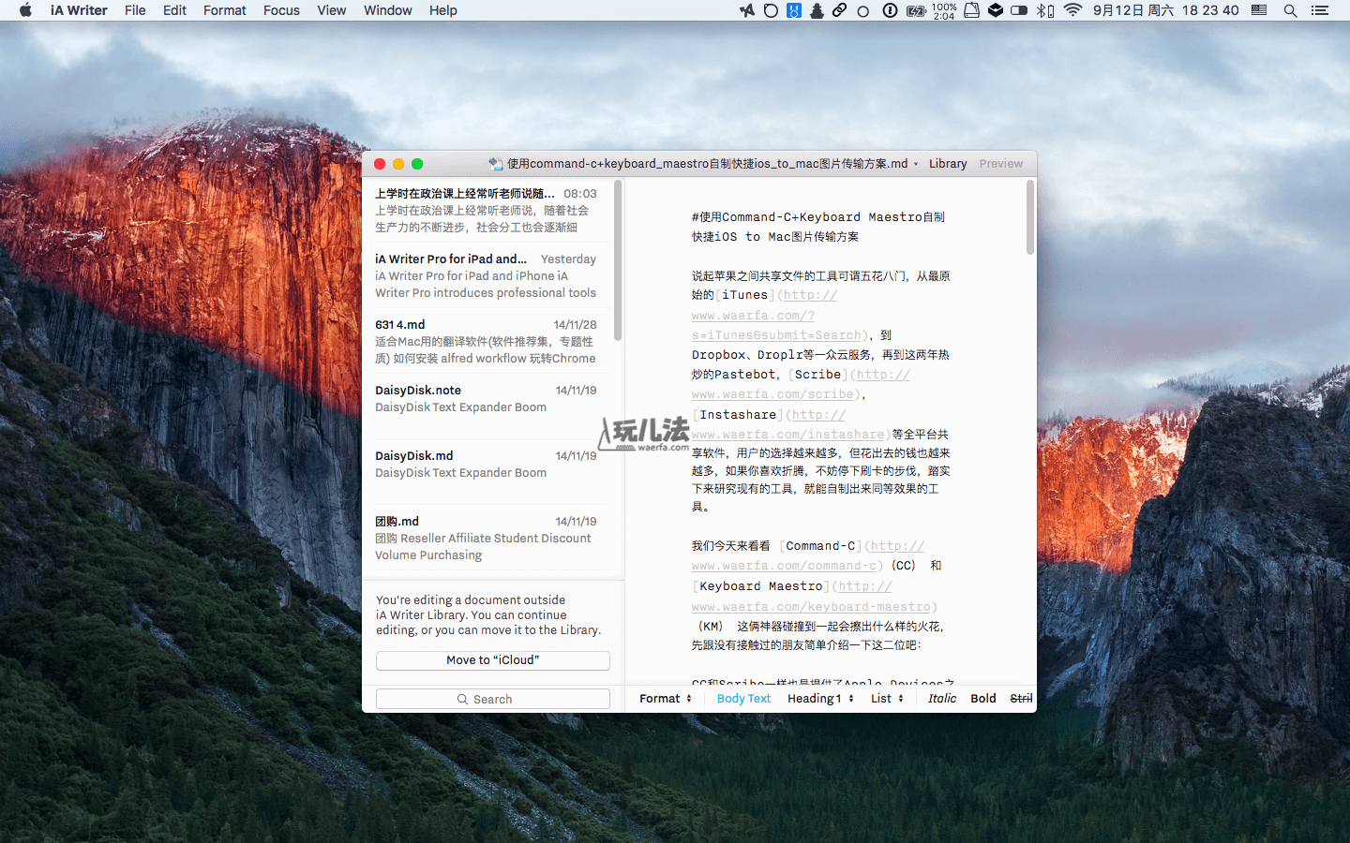Click the editor vertical scrollbar

click(x=1030, y=217)
